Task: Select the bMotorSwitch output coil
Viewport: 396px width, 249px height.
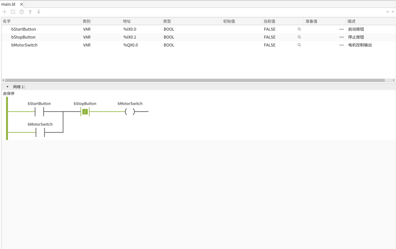Action: [x=130, y=112]
